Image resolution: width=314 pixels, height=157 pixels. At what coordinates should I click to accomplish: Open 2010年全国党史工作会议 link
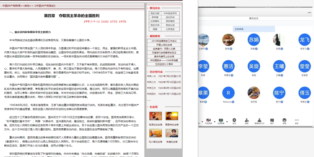(x=164, y=41)
